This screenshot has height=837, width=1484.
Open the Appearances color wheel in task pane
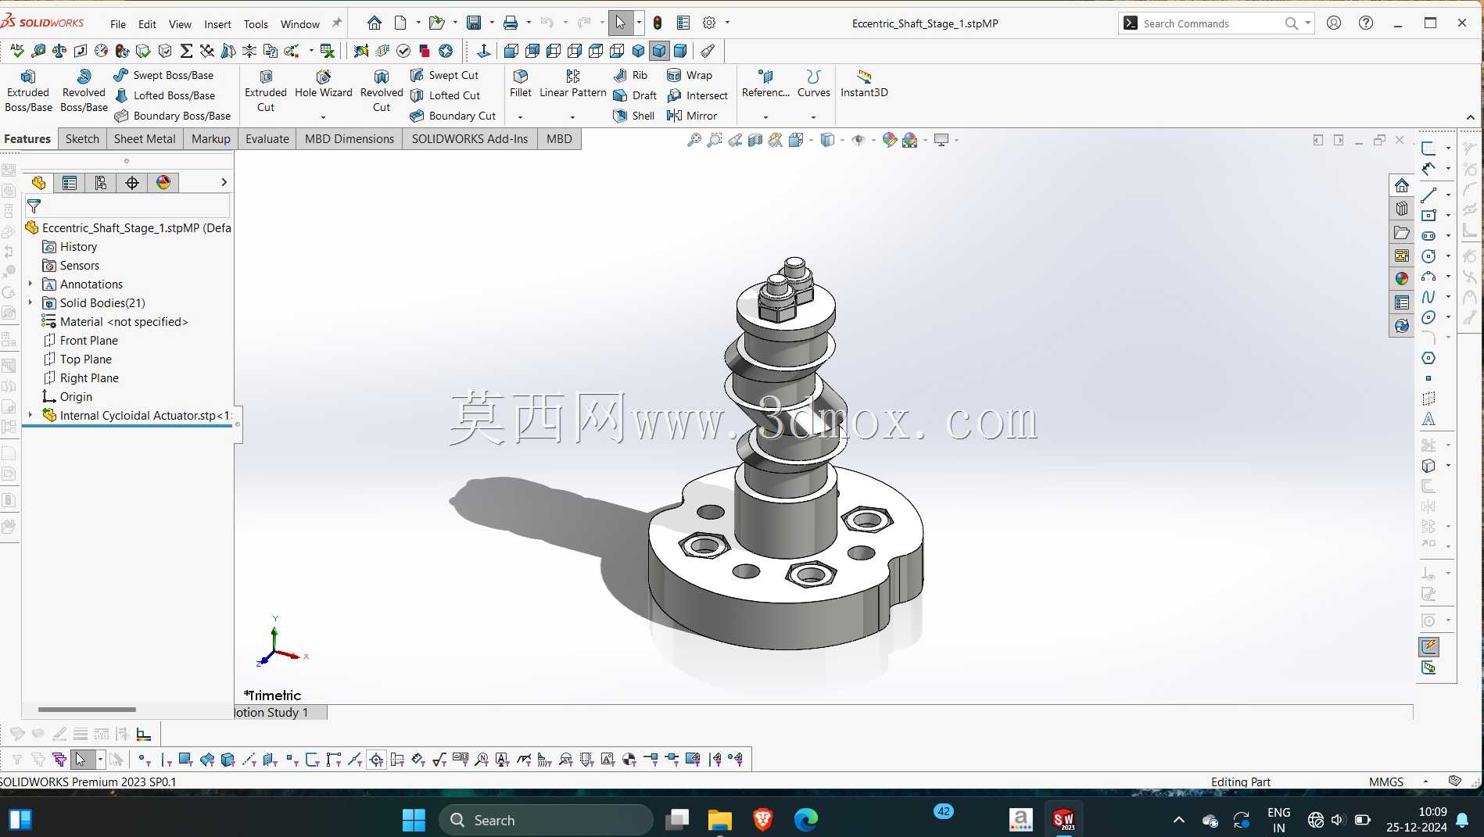point(1402,279)
